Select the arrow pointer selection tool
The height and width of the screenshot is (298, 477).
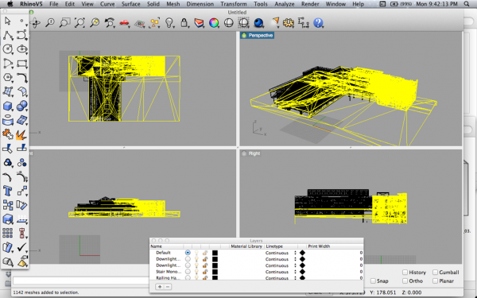tap(8, 21)
